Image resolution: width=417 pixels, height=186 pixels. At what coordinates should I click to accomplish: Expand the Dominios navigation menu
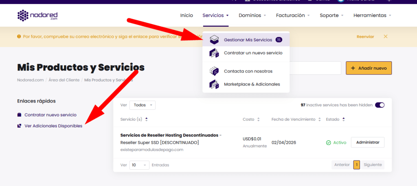(x=252, y=15)
